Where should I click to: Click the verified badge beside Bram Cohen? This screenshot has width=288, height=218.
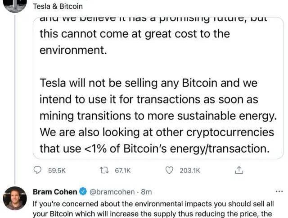(x=83, y=192)
